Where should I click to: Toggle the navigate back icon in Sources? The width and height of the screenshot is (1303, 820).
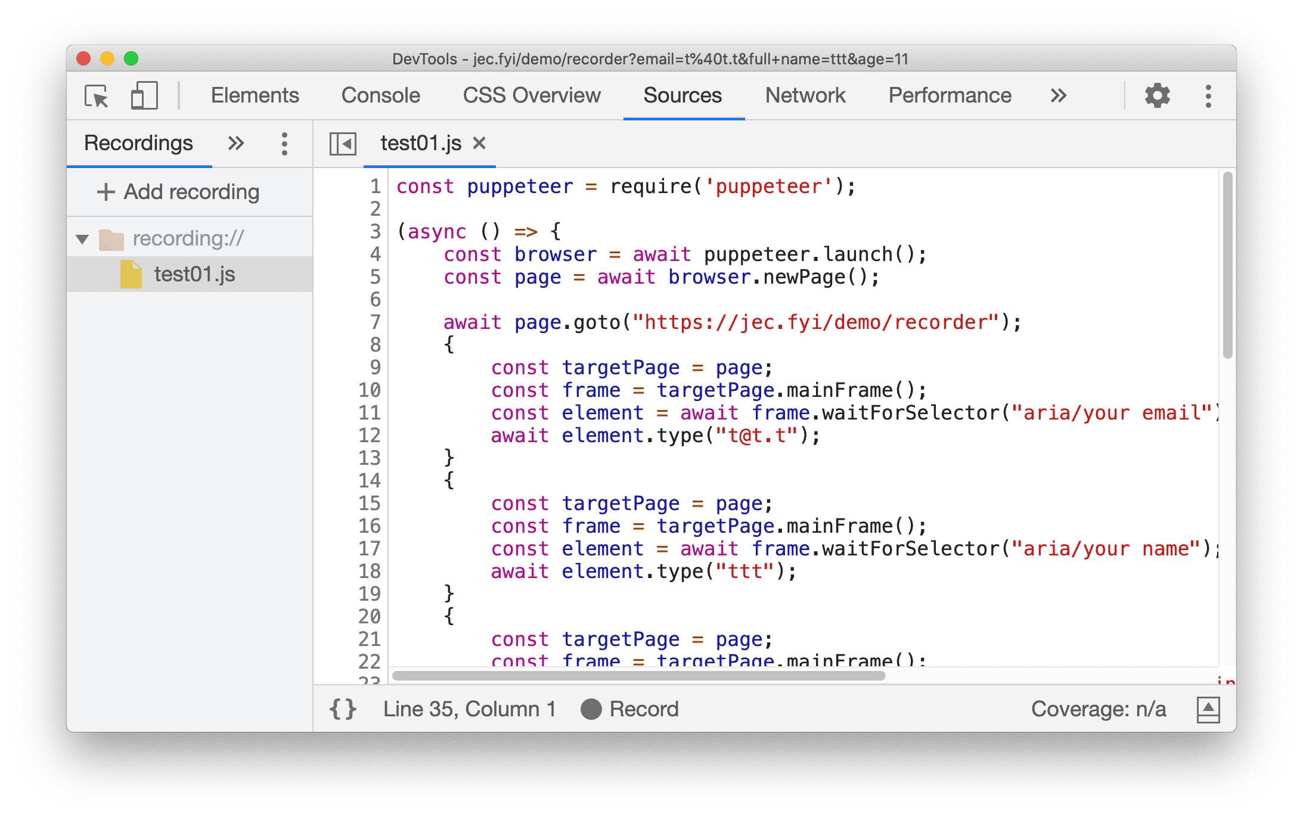pos(344,144)
